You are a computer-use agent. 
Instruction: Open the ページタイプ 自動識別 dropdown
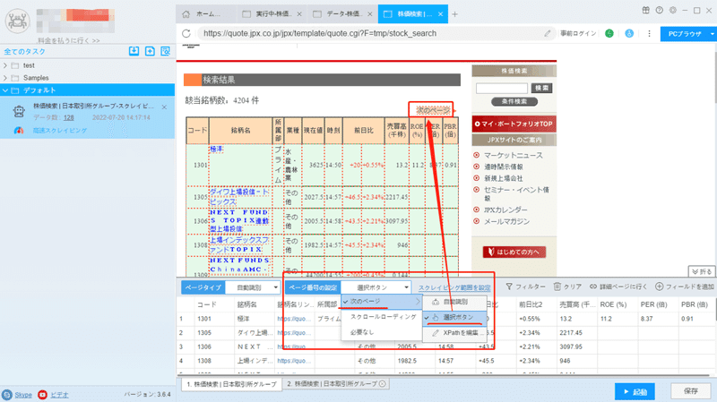click(x=254, y=287)
